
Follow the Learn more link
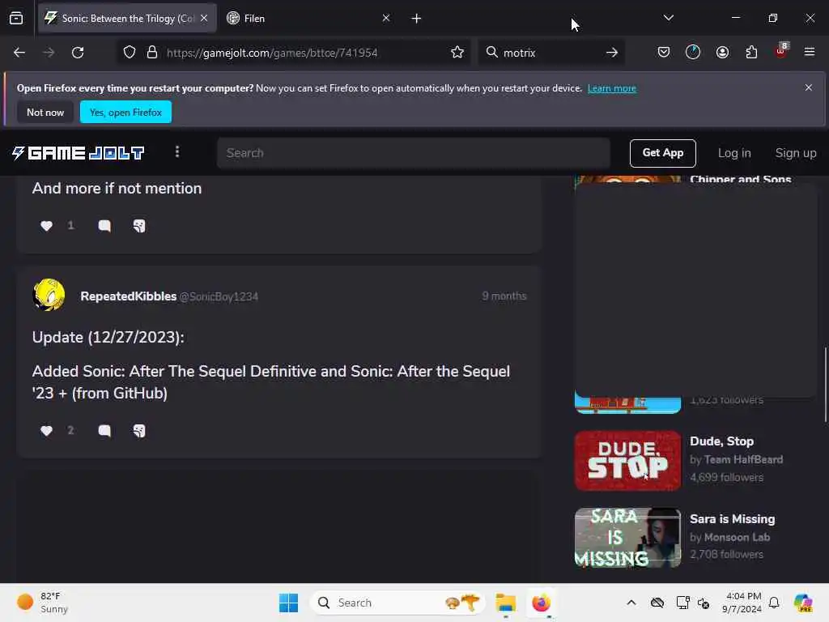[x=612, y=88]
